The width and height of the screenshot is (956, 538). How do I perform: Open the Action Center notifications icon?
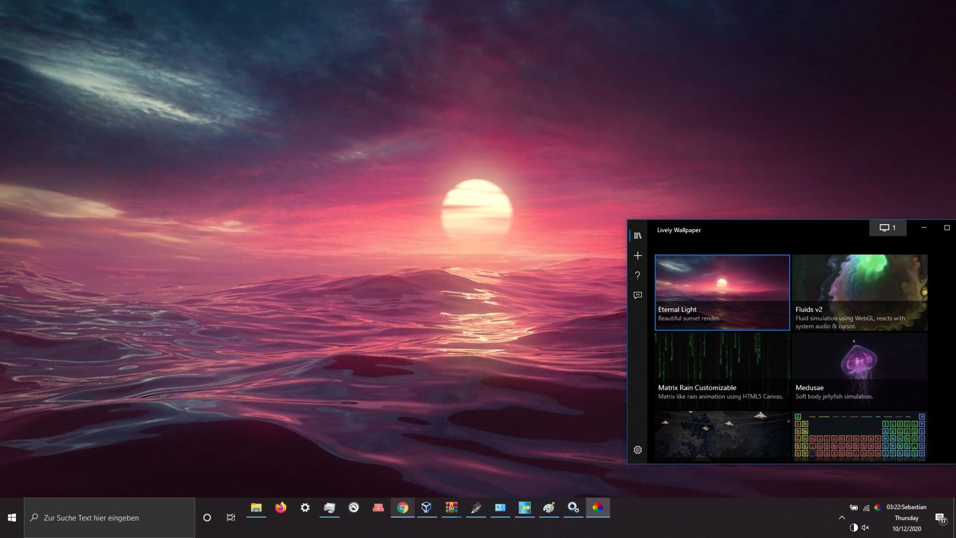[x=941, y=518]
